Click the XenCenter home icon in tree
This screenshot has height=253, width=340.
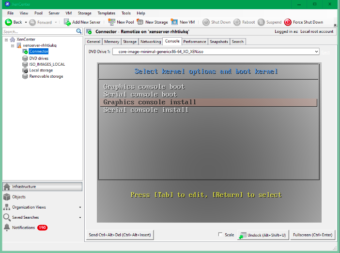pos(13,40)
